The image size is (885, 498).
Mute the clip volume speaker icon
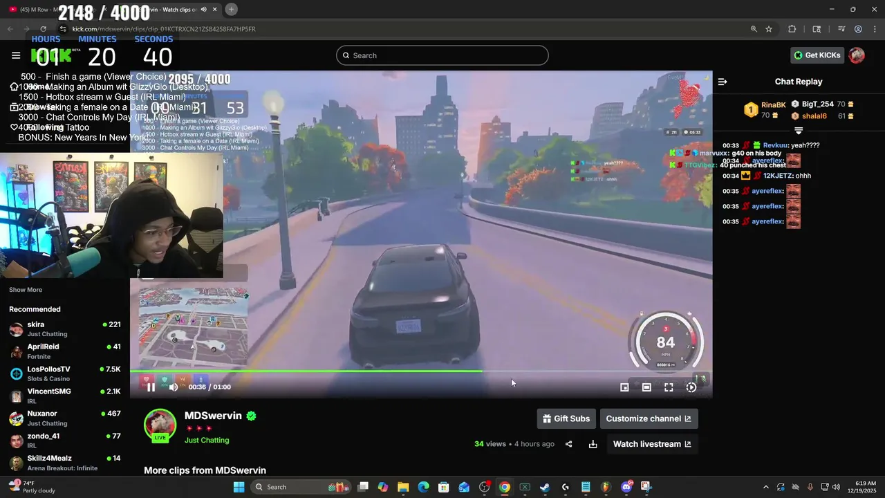(174, 387)
